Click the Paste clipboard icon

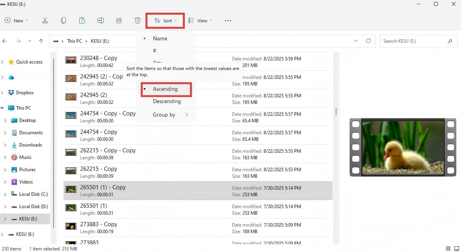(82, 21)
